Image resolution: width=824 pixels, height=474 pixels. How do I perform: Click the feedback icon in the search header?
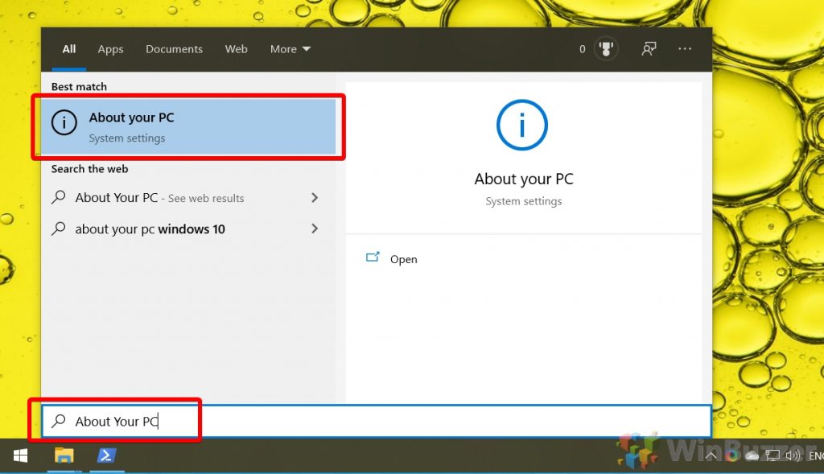(x=649, y=48)
